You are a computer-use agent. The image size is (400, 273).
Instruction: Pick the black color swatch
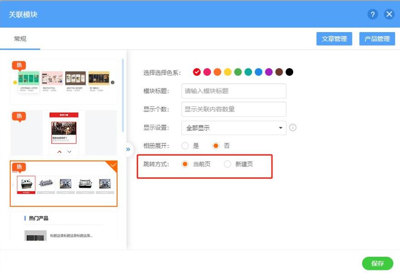click(x=289, y=72)
